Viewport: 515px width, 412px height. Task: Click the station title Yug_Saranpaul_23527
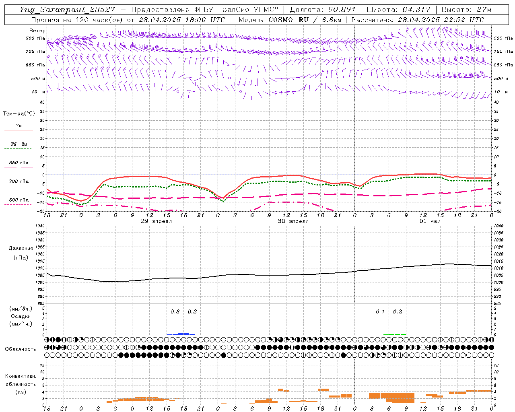pyautogui.click(x=67, y=10)
